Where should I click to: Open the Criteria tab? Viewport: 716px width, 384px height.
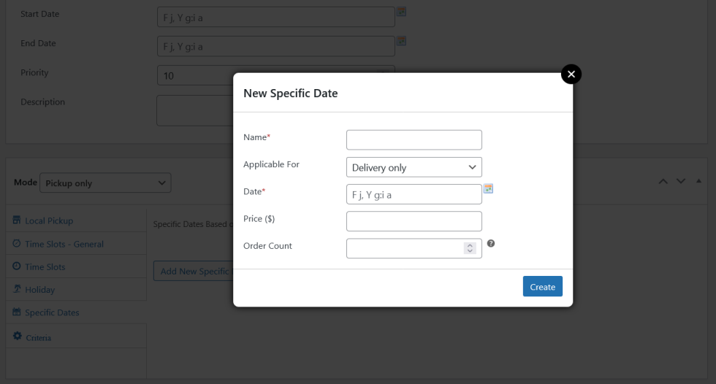[38, 337]
